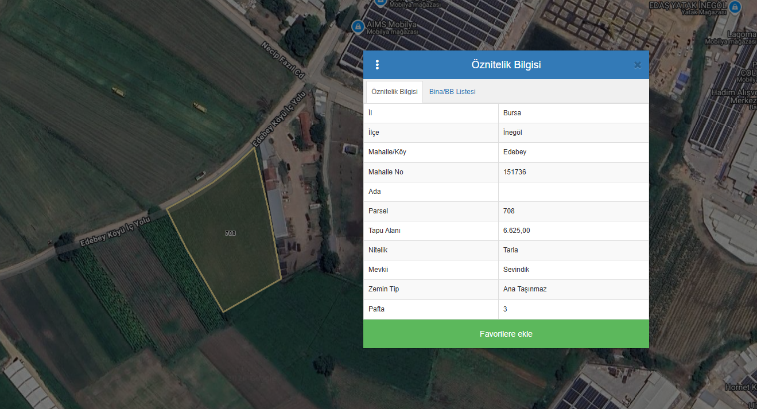The image size is (757, 409).
Task: Click the Mahalle No value 151736
Action: (515, 172)
